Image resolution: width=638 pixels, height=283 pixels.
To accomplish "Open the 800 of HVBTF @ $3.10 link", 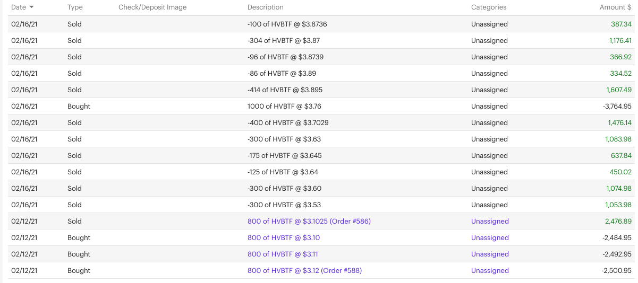I will [284, 238].
